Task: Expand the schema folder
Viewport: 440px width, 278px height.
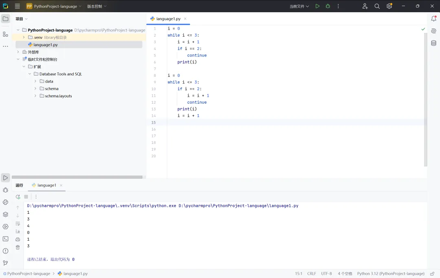Action: (x=35, y=89)
